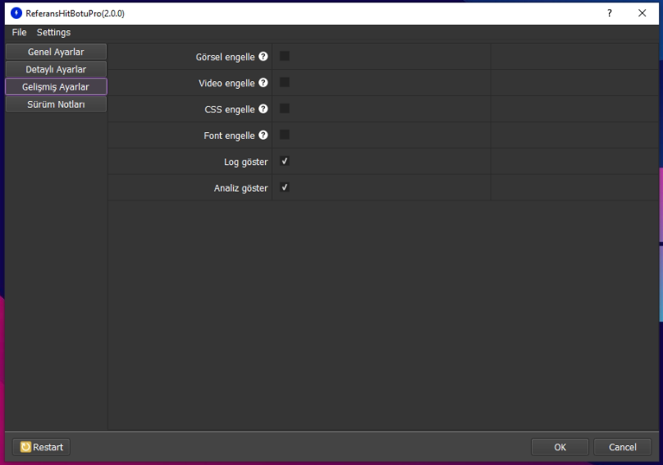This screenshot has height=465, width=663.
Task: Click the help icon beside CSS engelle
Action: [263, 109]
